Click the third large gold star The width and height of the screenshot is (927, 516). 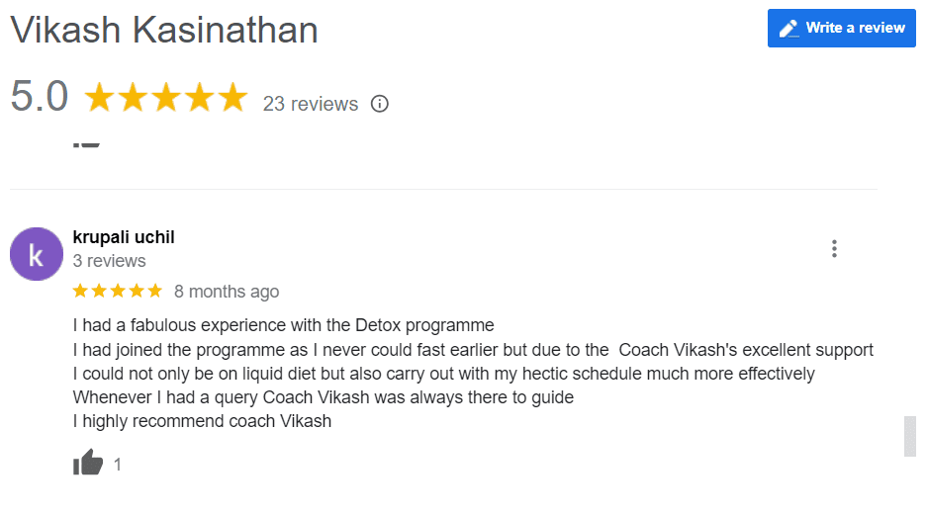166,98
